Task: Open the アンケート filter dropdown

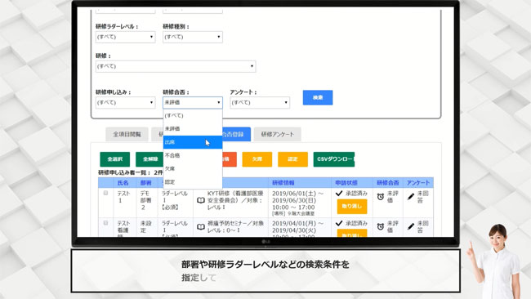Action: (260, 103)
